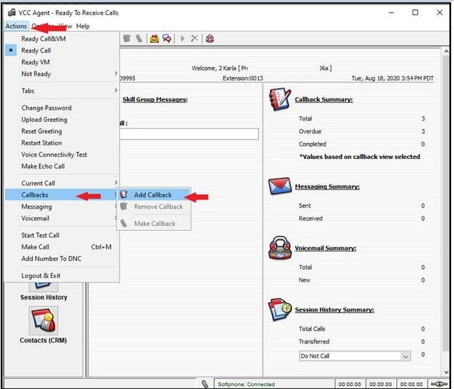Click the red help lifebuoy toolbar icon
The image size is (454, 389).
click(x=210, y=38)
